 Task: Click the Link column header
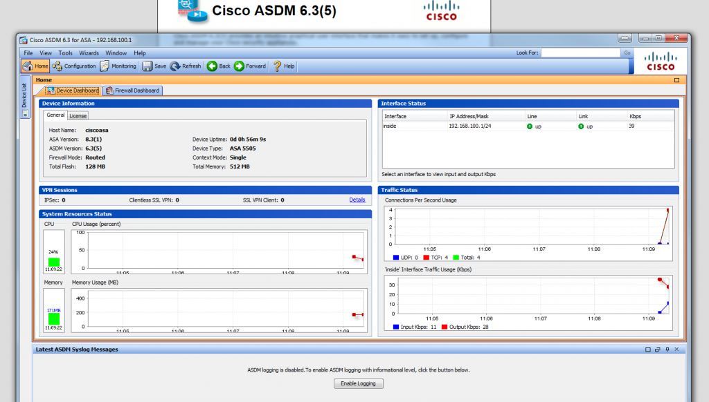602,116
